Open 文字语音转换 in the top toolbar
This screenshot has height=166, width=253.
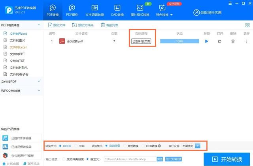coord(95,11)
